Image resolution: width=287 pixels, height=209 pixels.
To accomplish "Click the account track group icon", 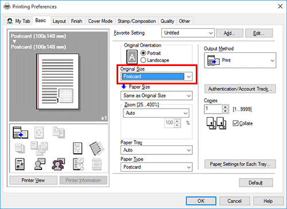I will 59,164.
